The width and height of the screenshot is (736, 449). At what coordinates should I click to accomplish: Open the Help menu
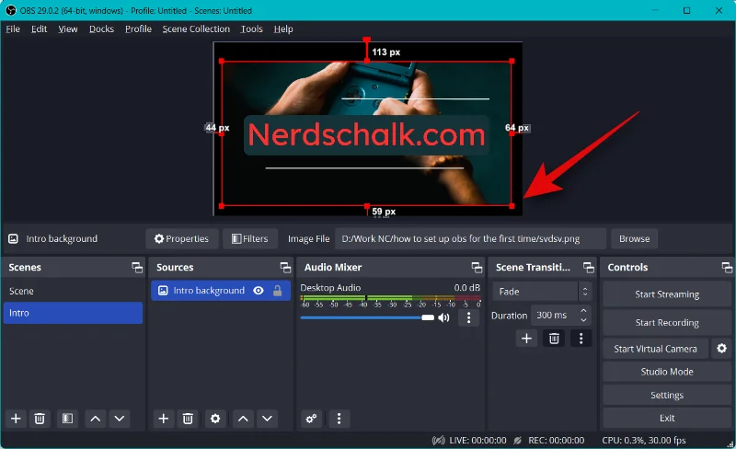[283, 29]
